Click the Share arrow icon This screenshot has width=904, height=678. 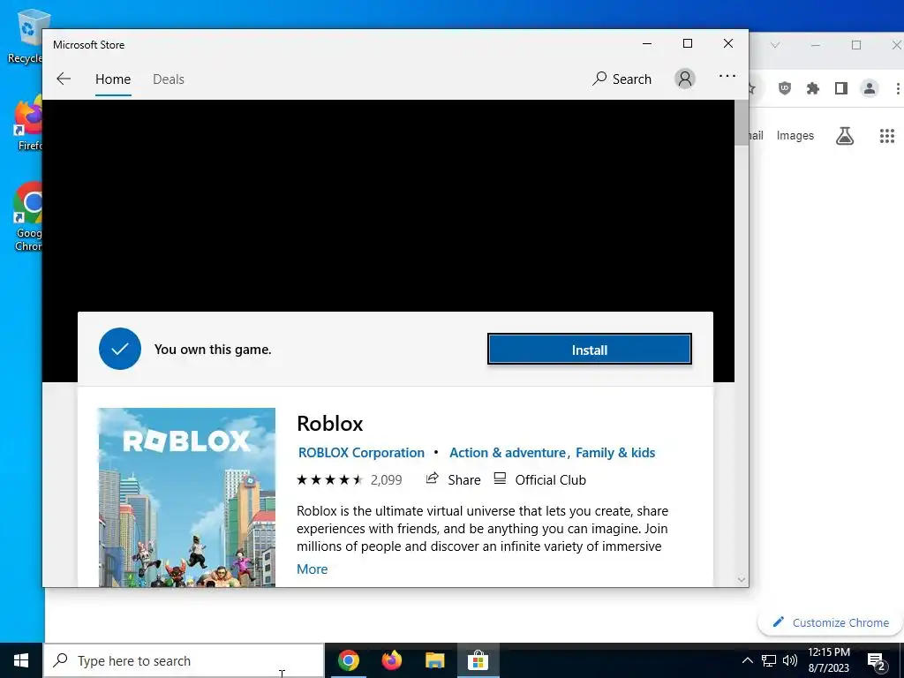432,478
